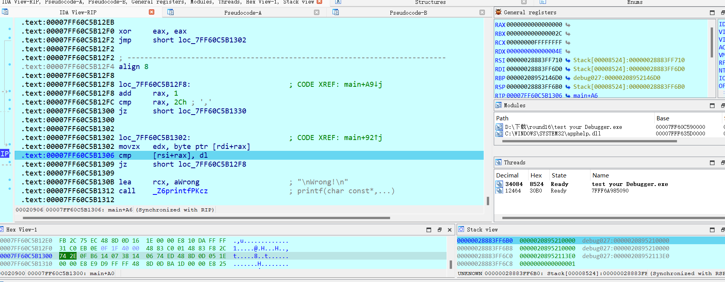Click the Pseudocode-A tab icon

(171, 12)
